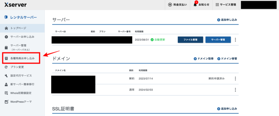Click the サーバー 追加申し込み link
Screen dimensions: 279x116
[227, 20]
